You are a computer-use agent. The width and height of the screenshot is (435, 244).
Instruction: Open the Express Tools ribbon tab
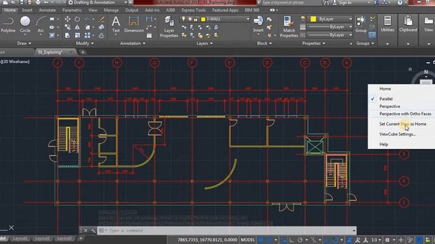coord(193,10)
